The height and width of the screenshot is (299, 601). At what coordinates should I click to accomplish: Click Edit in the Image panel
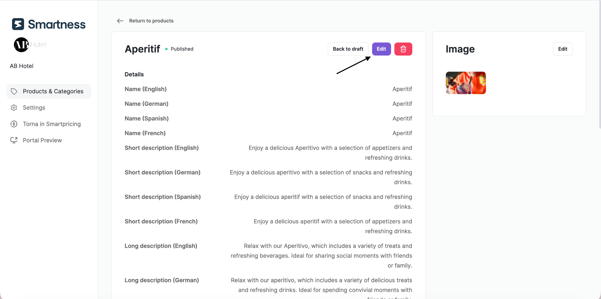tap(563, 49)
